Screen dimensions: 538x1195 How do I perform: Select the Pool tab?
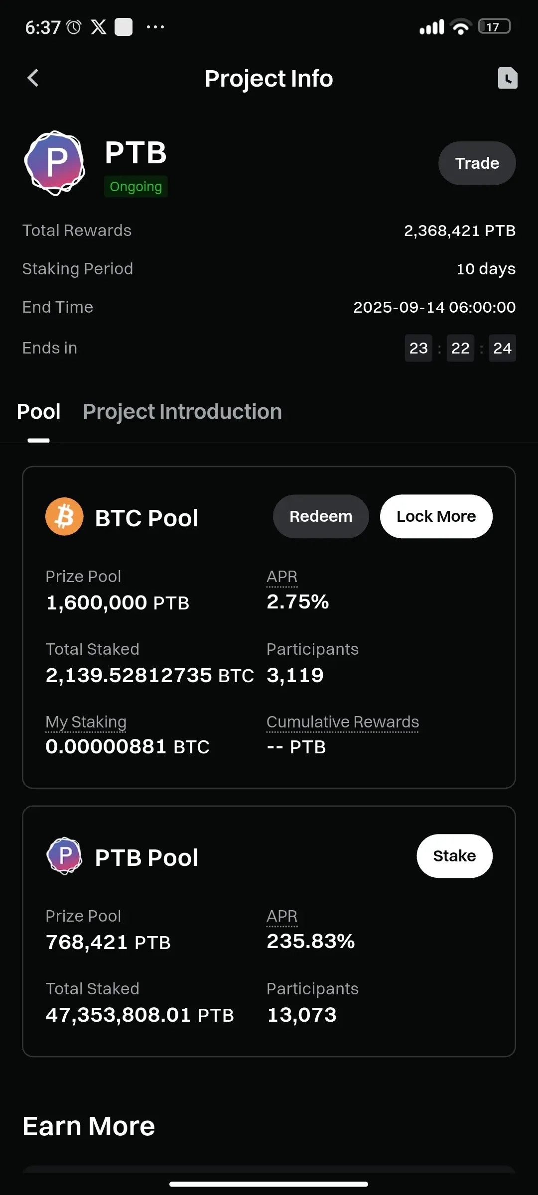pyautogui.click(x=39, y=412)
